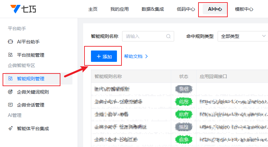This screenshot has height=147, width=268.
Task: Open the 全部类型 rule type dropdown
Action: pyautogui.click(x=242, y=36)
